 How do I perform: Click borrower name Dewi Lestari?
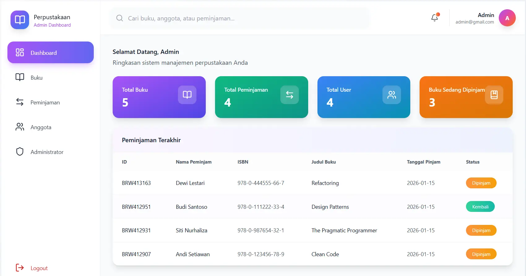[190, 183]
